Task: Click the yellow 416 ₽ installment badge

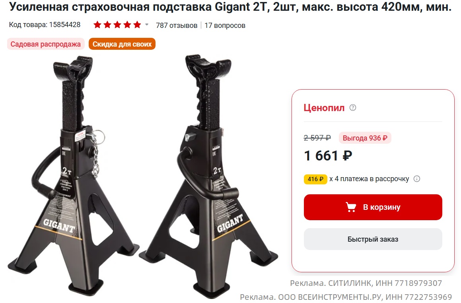Action: (315, 179)
